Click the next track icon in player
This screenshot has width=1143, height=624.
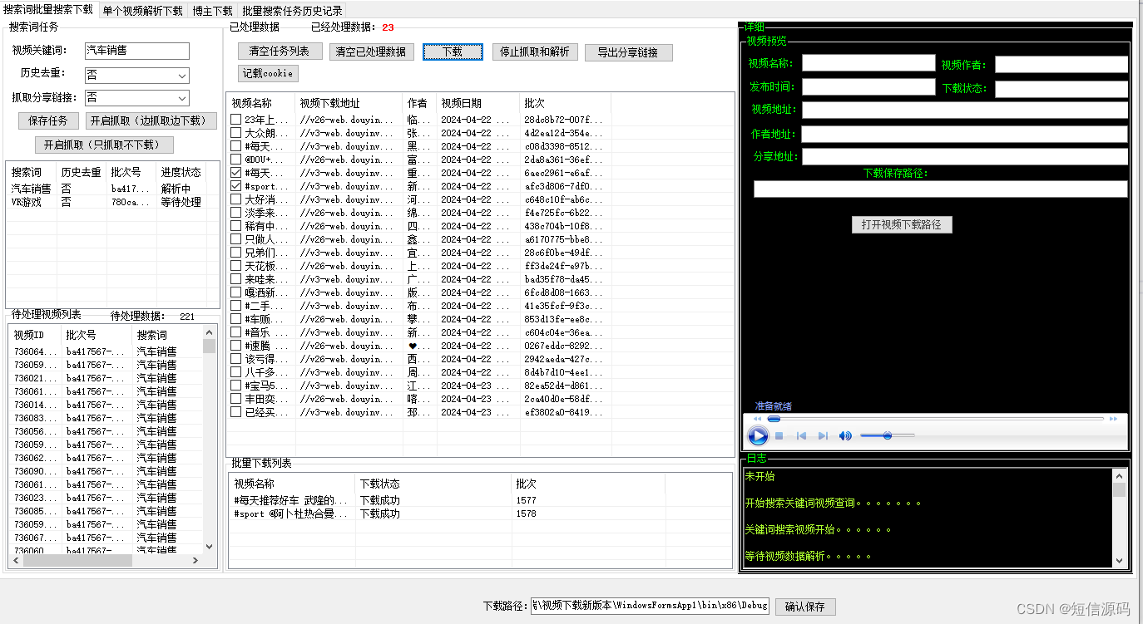point(823,435)
